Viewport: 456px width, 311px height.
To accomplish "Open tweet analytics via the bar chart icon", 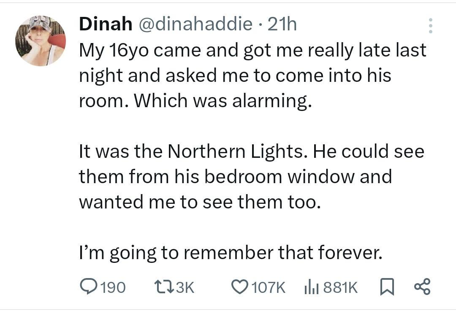I will click(x=312, y=287).
